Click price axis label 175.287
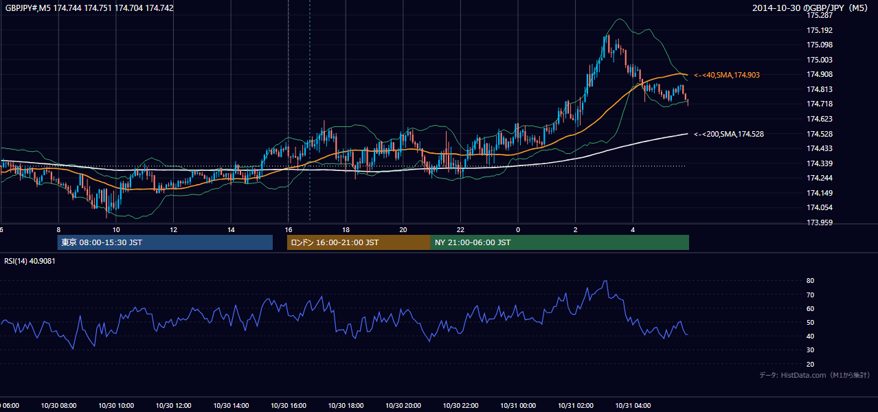 click(x=820, y=15)
